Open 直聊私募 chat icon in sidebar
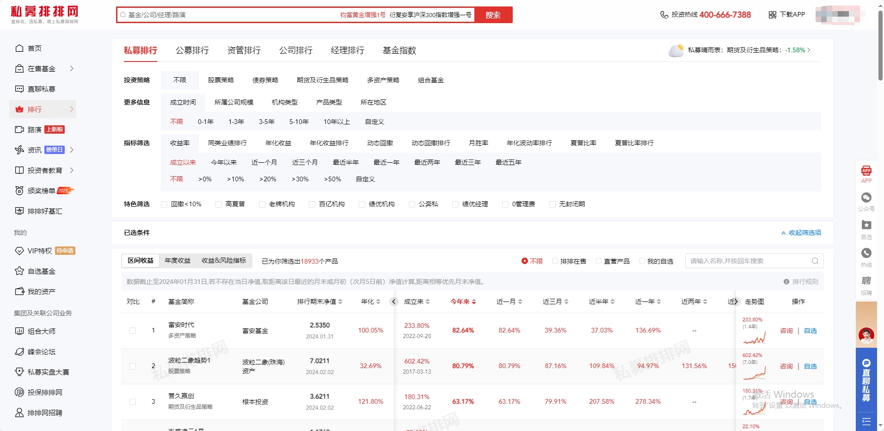The height and width of the screenshot is (431, 884). tap(19, 89)
